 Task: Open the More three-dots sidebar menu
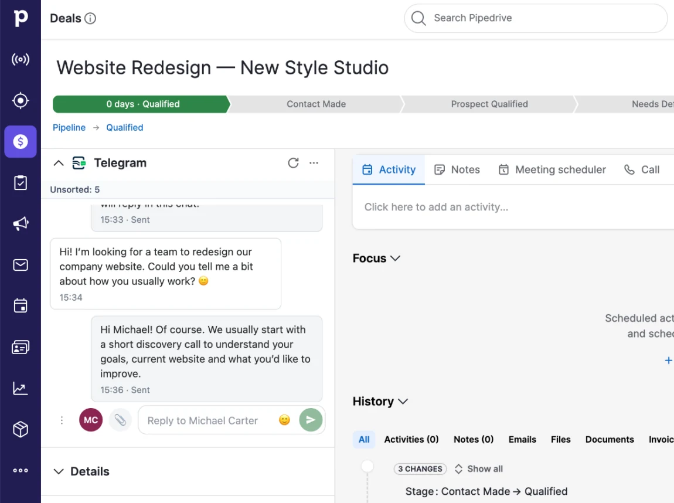[x=20, y=470]
